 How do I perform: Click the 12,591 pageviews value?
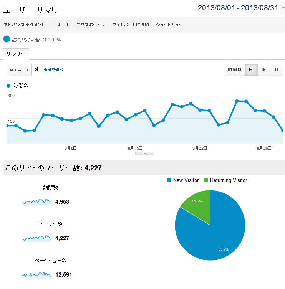point(64,275)
